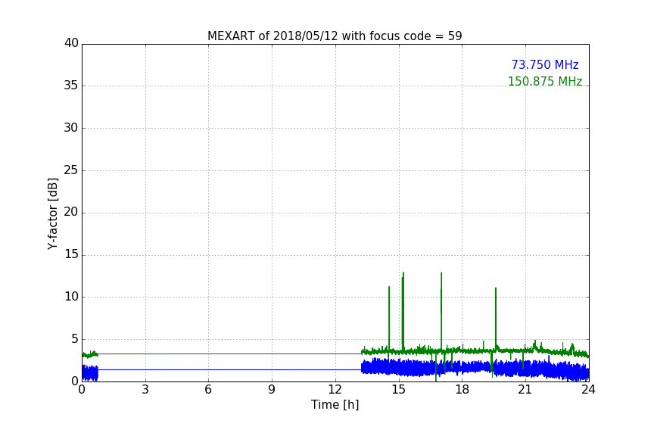Image resolution: width=654 pixels, height=436 pixels.
Task: Click the green legend label '150.875 MHz'
Action: [545, 81]
